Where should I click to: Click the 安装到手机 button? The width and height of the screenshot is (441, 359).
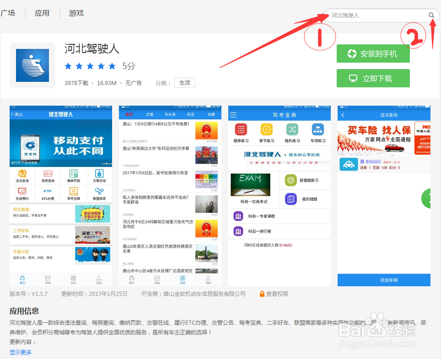point(373,54)
